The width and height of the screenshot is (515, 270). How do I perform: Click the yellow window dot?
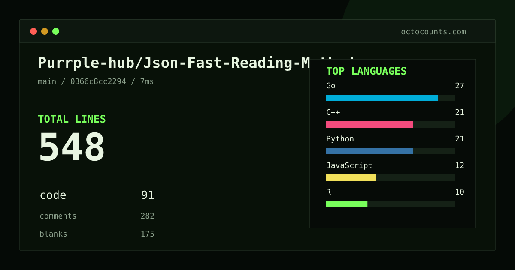[45, 31]
